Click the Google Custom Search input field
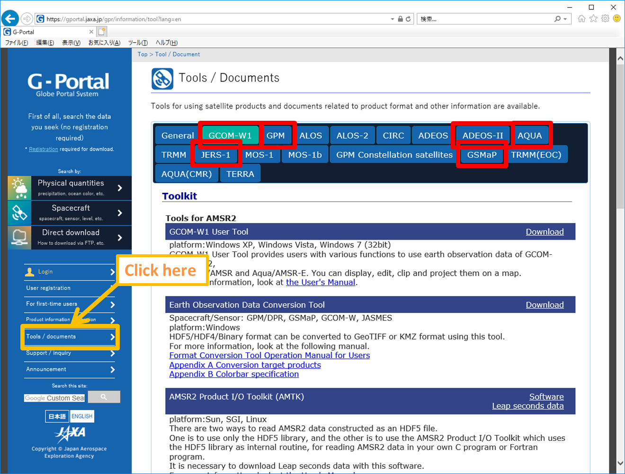 [54, 398]
